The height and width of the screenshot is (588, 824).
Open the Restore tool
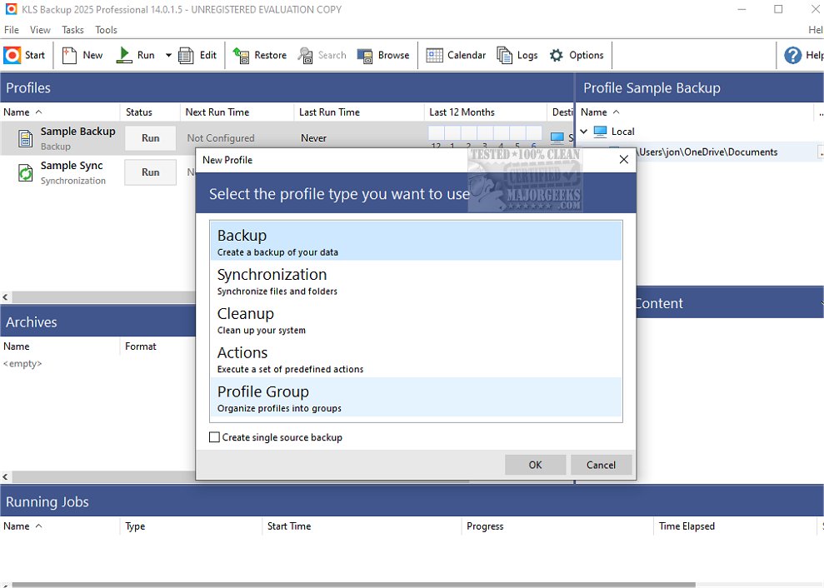tap(242, 55)
